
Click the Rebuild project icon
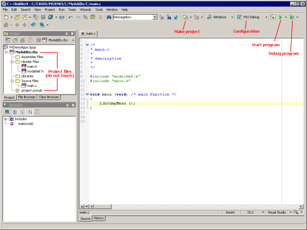click(196, 17)
